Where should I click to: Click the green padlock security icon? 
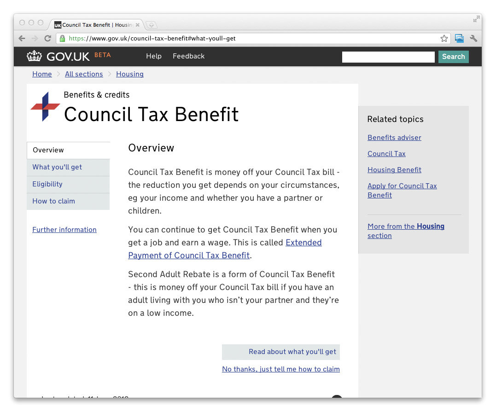[62, 39]
